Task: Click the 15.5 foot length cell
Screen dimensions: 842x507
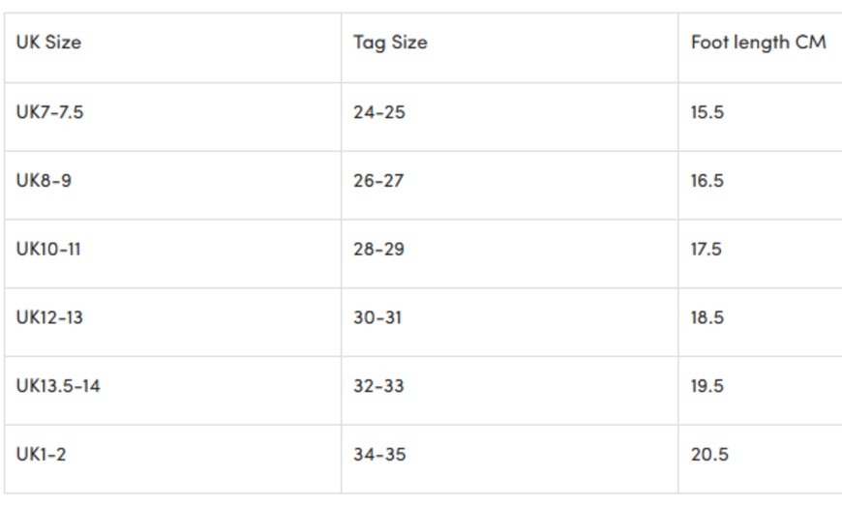Action: click(x=707, y=112)
